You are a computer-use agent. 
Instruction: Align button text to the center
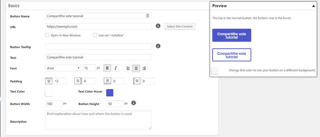(x=136, y=68)
